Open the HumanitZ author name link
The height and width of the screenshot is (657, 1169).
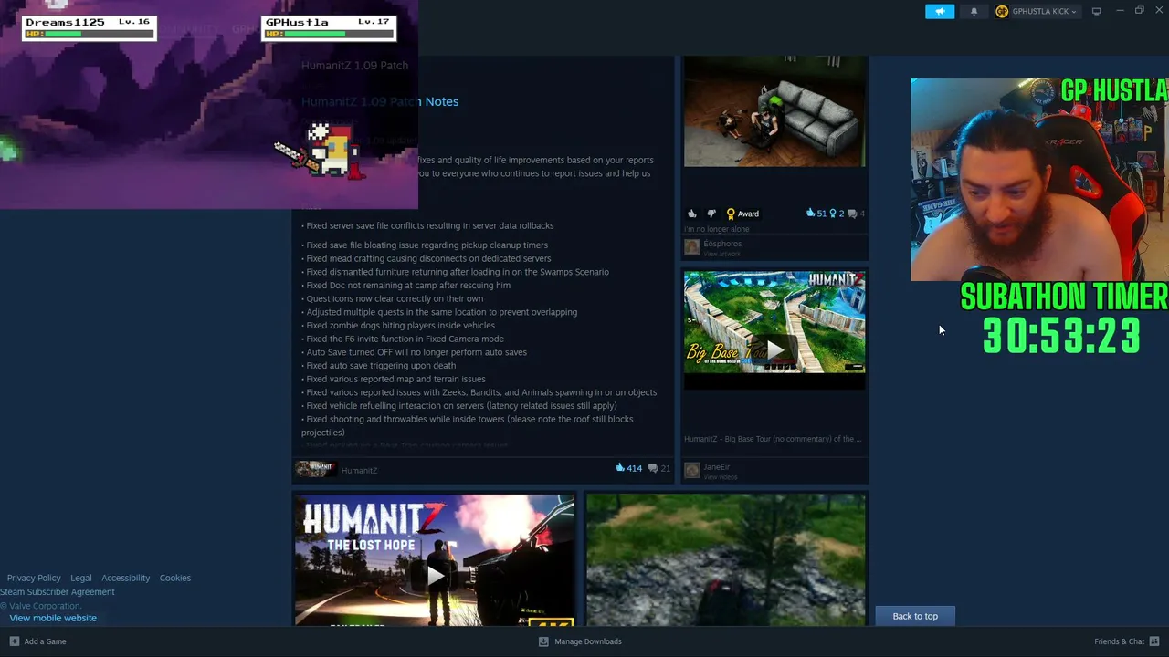359,471
